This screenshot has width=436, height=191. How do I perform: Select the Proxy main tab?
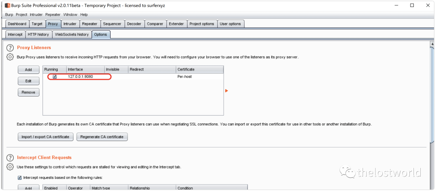[x=53, y=24]
